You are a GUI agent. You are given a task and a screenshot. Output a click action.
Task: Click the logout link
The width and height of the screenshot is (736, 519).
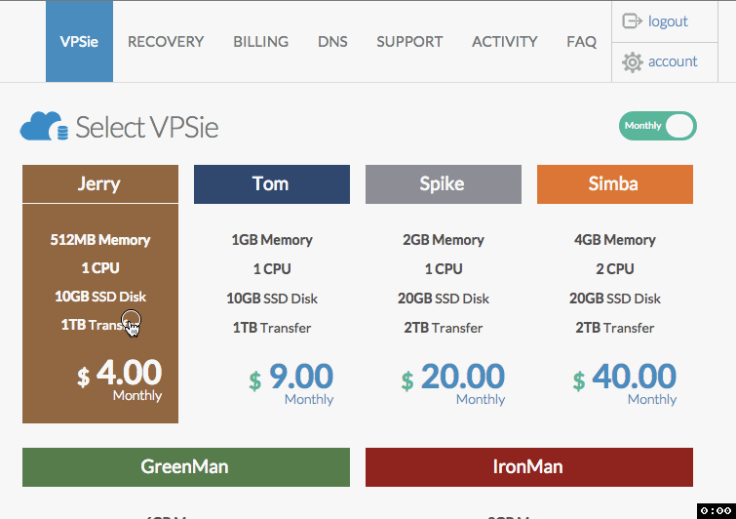click(x=668, y=21)
